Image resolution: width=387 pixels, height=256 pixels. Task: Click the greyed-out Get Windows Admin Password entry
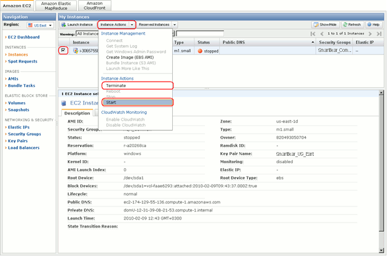[x=136, y=52]
